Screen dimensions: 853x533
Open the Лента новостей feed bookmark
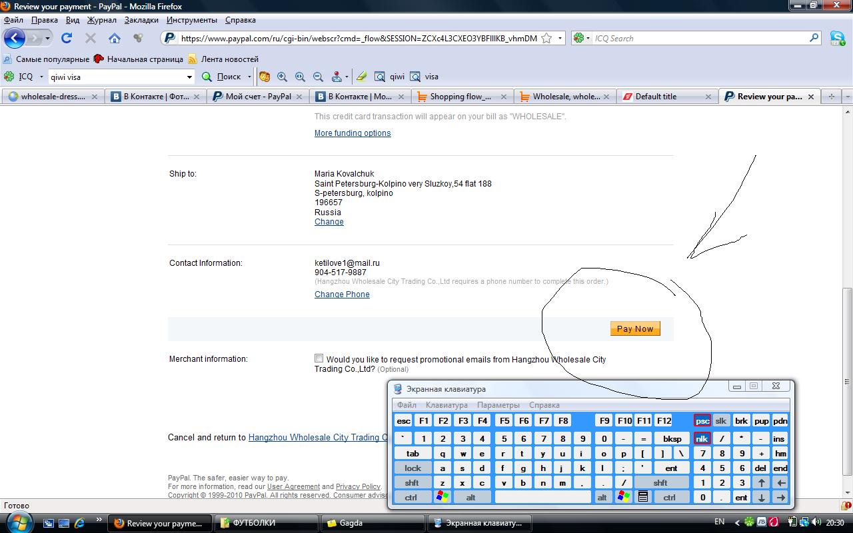pyautogui.click(x=223, y=59)
